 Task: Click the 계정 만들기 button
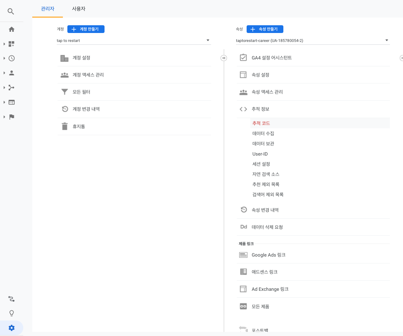tap(86, 29)
